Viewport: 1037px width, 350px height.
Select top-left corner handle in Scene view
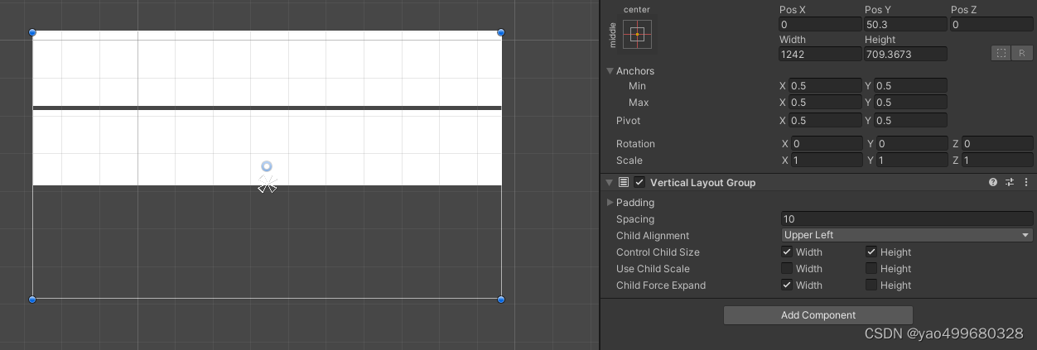pos(32,32)
